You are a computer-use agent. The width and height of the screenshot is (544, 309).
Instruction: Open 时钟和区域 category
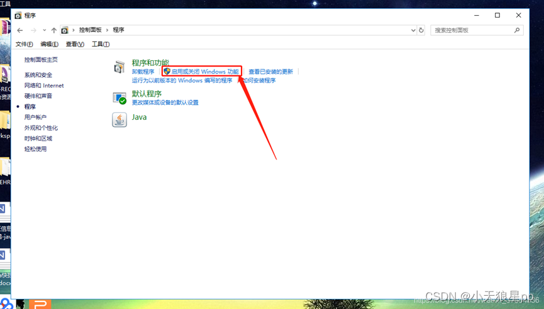click(38, 138)
